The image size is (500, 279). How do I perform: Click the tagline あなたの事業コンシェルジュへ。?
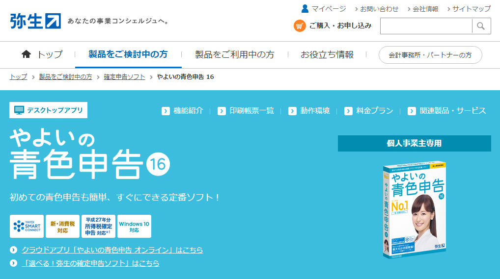click(118, 21)
